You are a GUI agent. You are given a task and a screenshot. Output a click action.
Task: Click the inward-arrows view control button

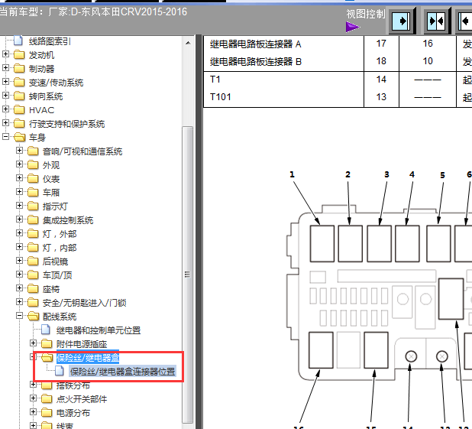[x=437, y=21]
